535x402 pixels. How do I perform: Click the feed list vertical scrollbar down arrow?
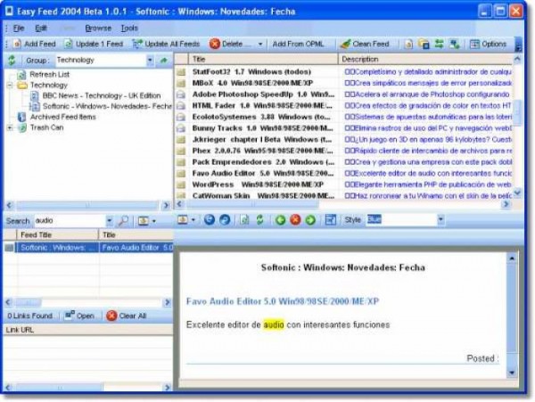click(x=517, y=193)
